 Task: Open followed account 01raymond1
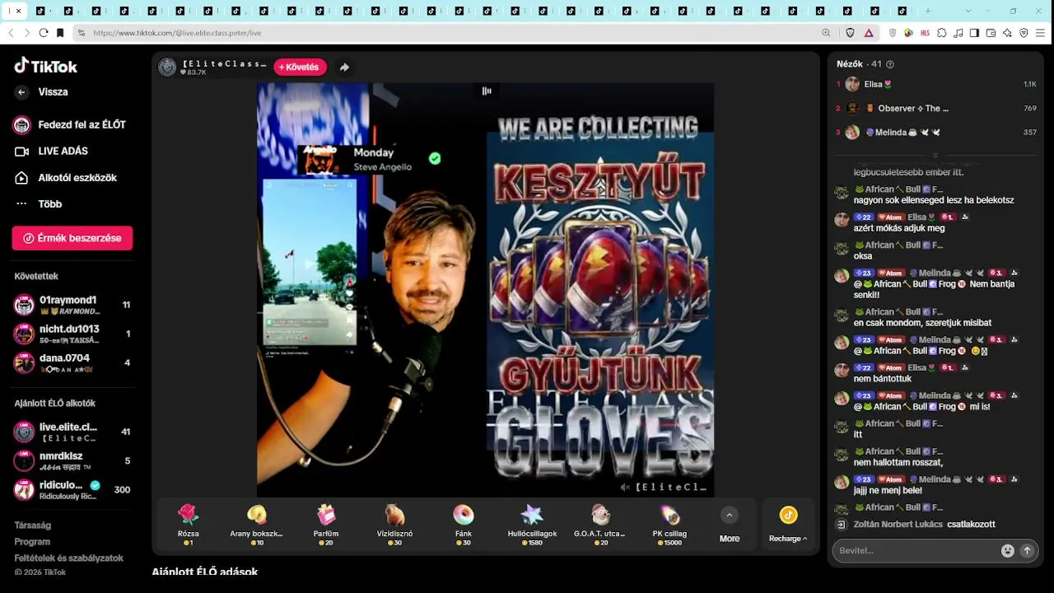click(x=72, y=305)
